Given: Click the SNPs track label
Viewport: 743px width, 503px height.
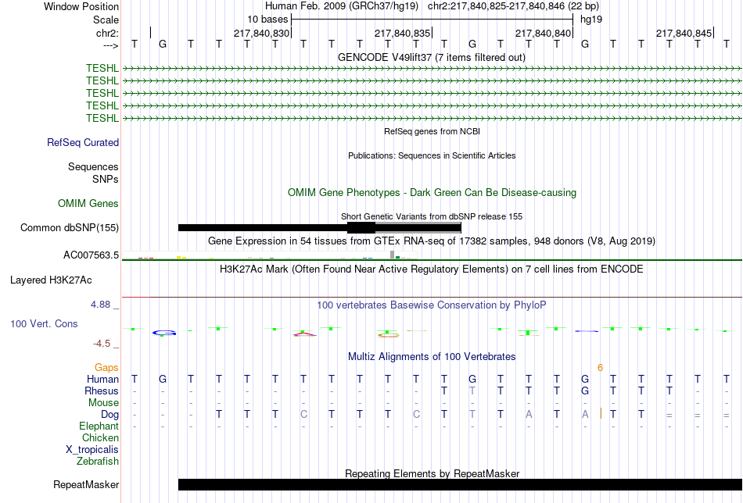Looking at the screenshot, I should coord(106,180).
